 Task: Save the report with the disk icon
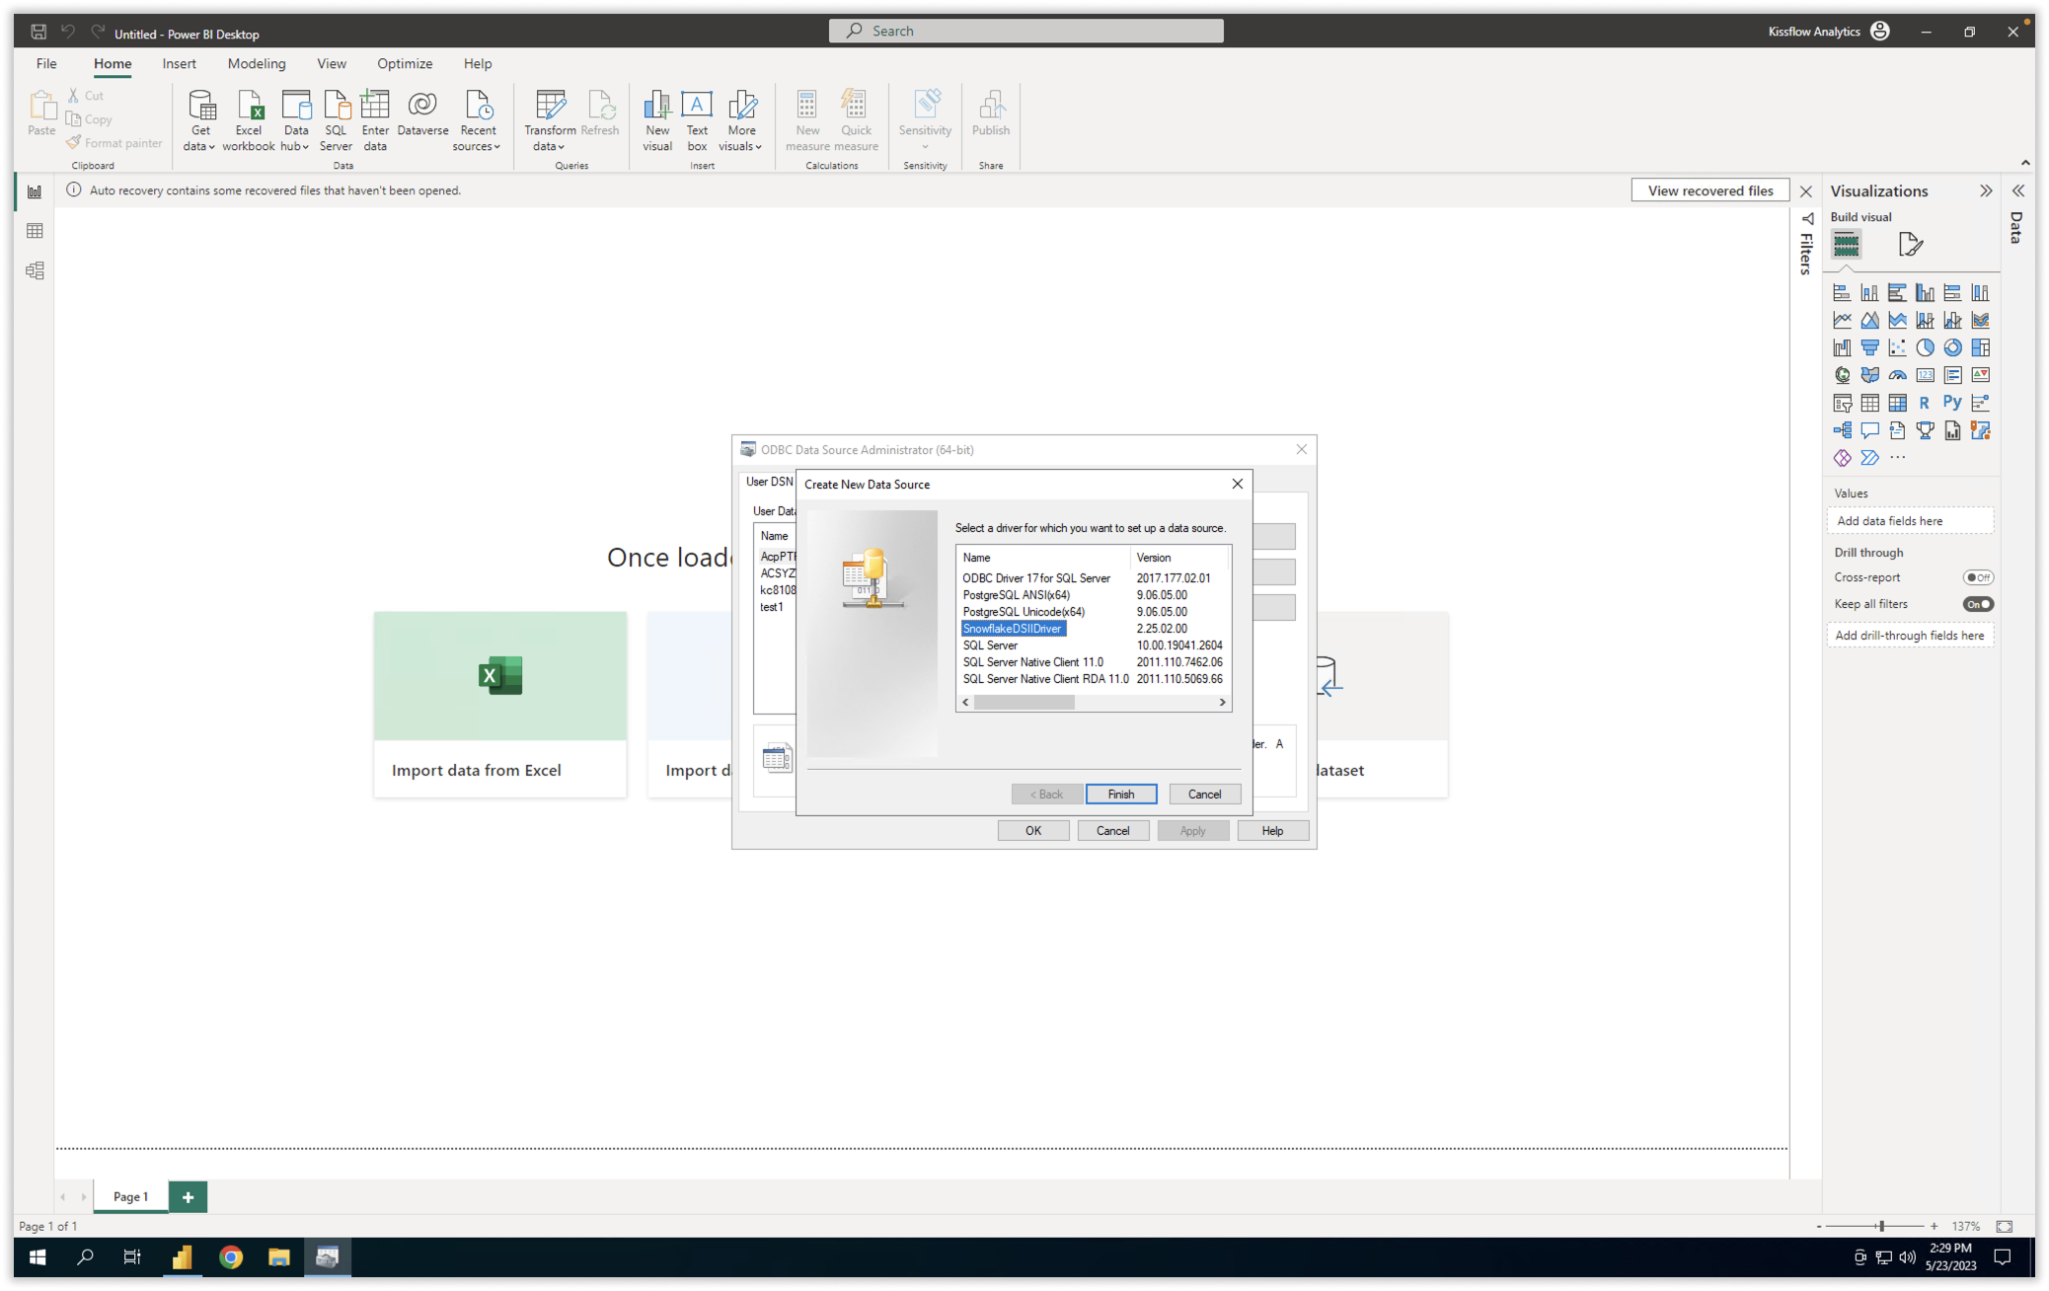pos(38,32)
